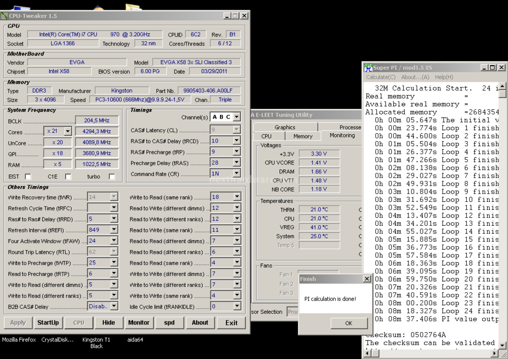Click the StartUp button
The height and width of the screenshot is (359, 508).
(x=48, y=323)
